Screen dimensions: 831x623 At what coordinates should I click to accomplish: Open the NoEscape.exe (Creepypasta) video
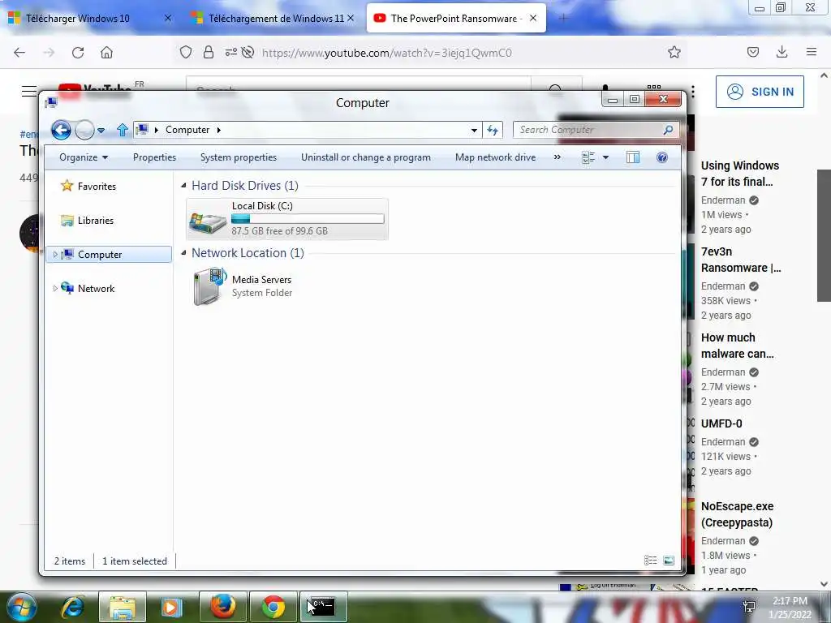(x=737, y=514)
